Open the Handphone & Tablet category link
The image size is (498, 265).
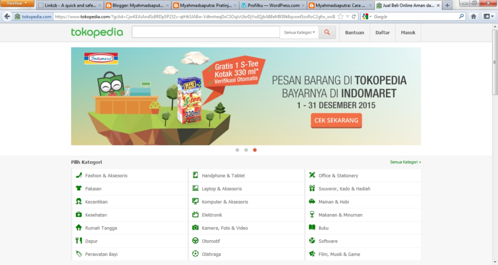[x=223, y=175]
